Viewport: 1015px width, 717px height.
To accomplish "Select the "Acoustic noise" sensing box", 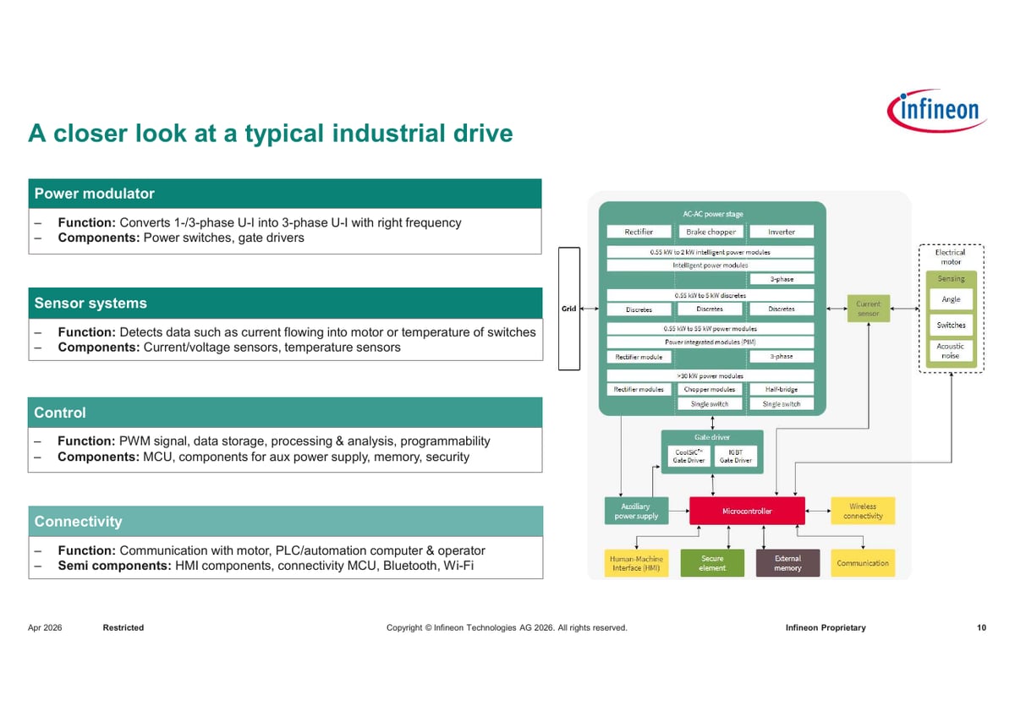I will click(x=951, y=351).
